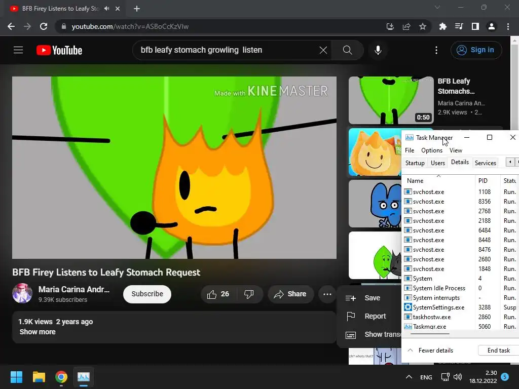Open BFB Leafy Stomachs video thumbnail

click(x=391, y=100)
